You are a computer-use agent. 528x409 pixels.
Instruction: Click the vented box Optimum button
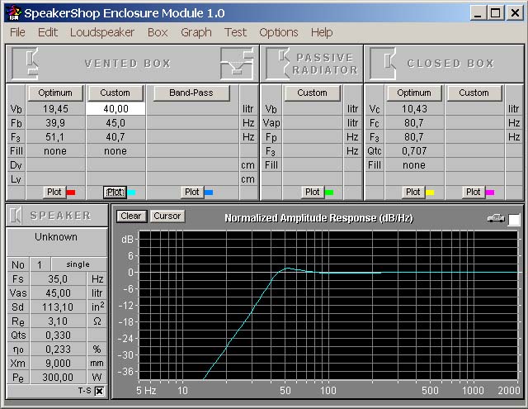click(x=55, y=93)
